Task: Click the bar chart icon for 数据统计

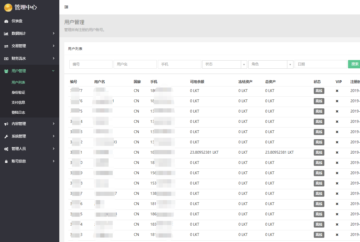Action: point(6,34)
